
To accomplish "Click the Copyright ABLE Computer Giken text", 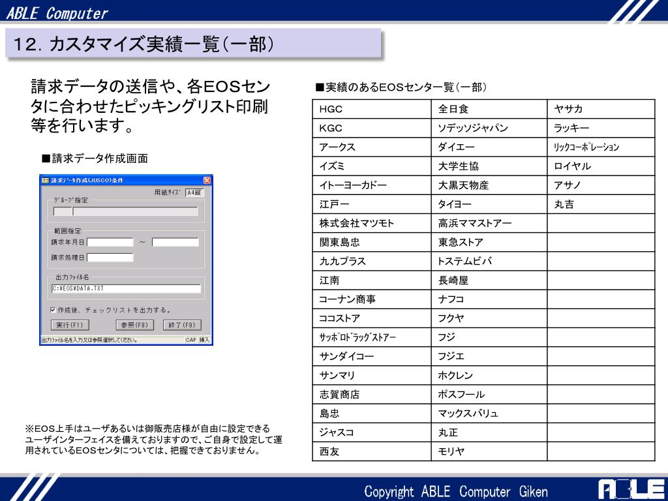I will 456,492.
